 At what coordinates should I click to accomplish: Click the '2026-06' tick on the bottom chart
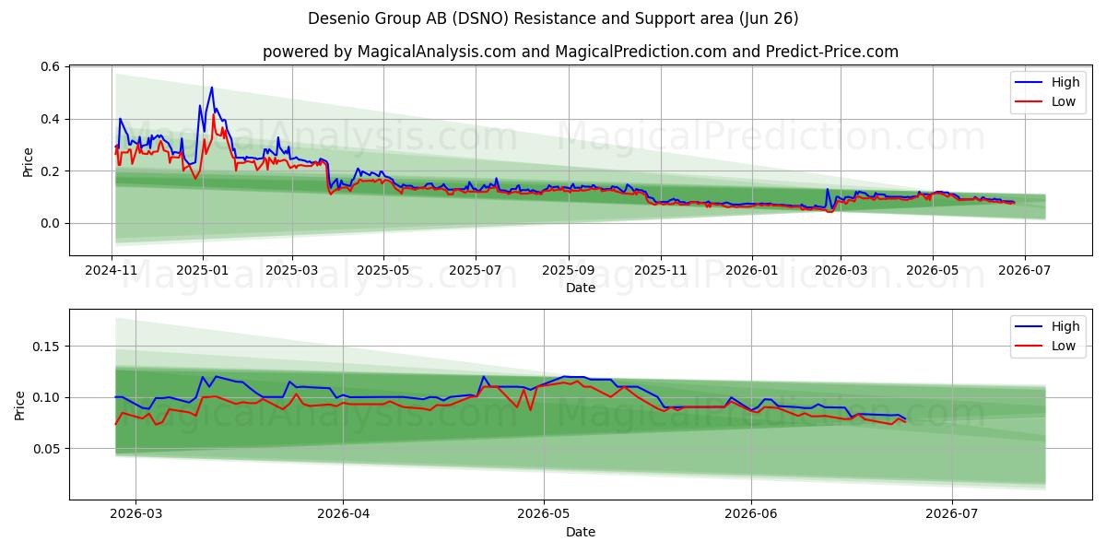[751, 515]
